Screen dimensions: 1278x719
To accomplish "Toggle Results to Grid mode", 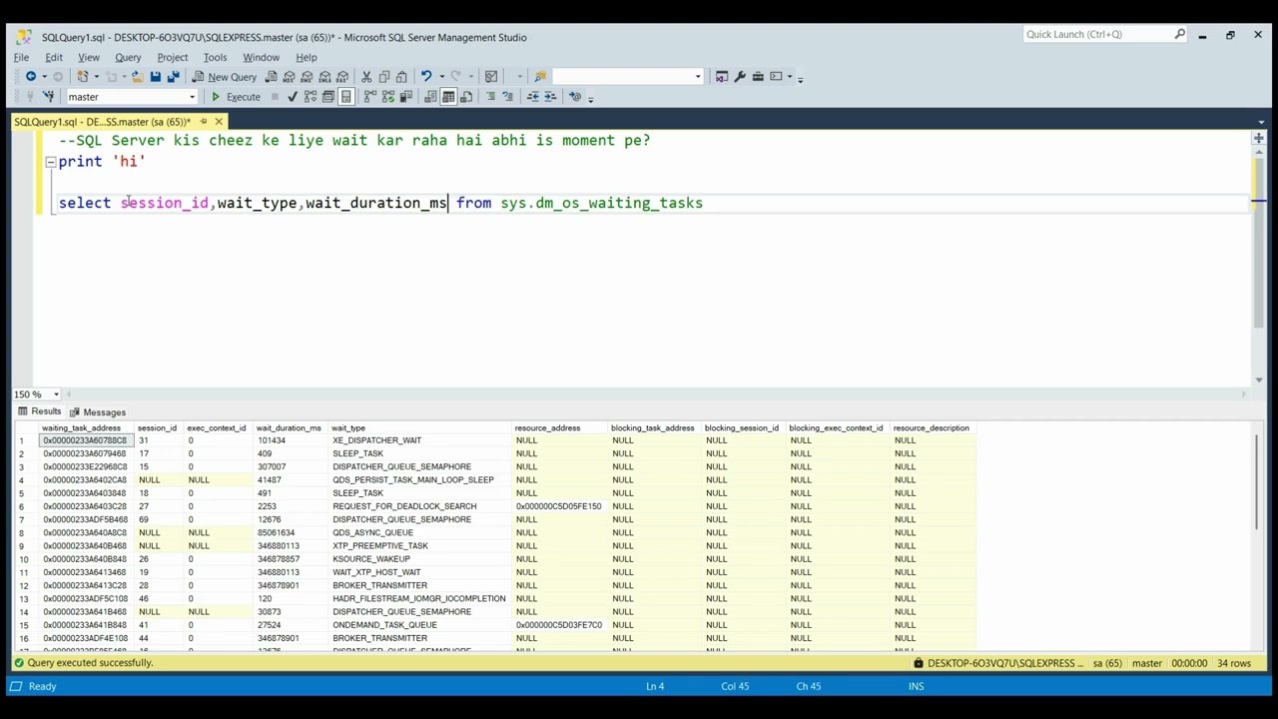I will click(448, 96).
